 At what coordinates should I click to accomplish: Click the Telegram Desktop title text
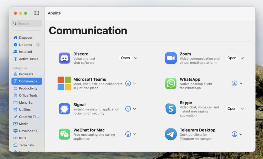(x=198, y=130)
